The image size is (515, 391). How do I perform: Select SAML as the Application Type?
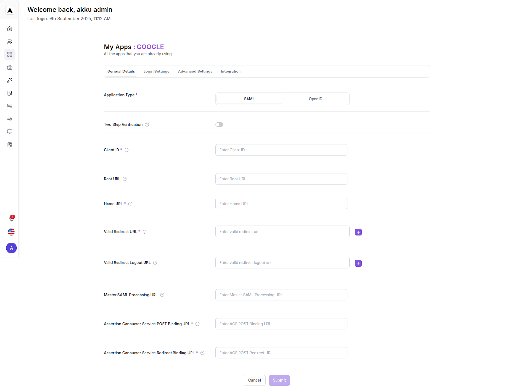249,99
